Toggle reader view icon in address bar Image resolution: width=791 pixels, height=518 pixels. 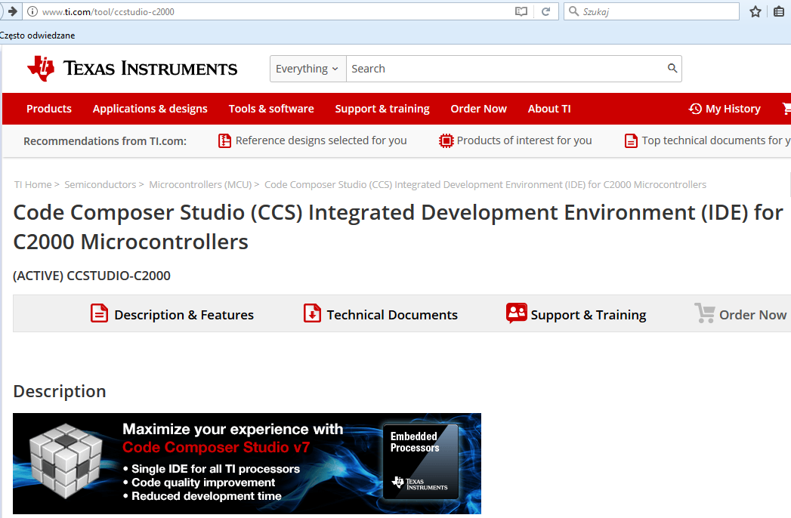[x=521, y=11]
